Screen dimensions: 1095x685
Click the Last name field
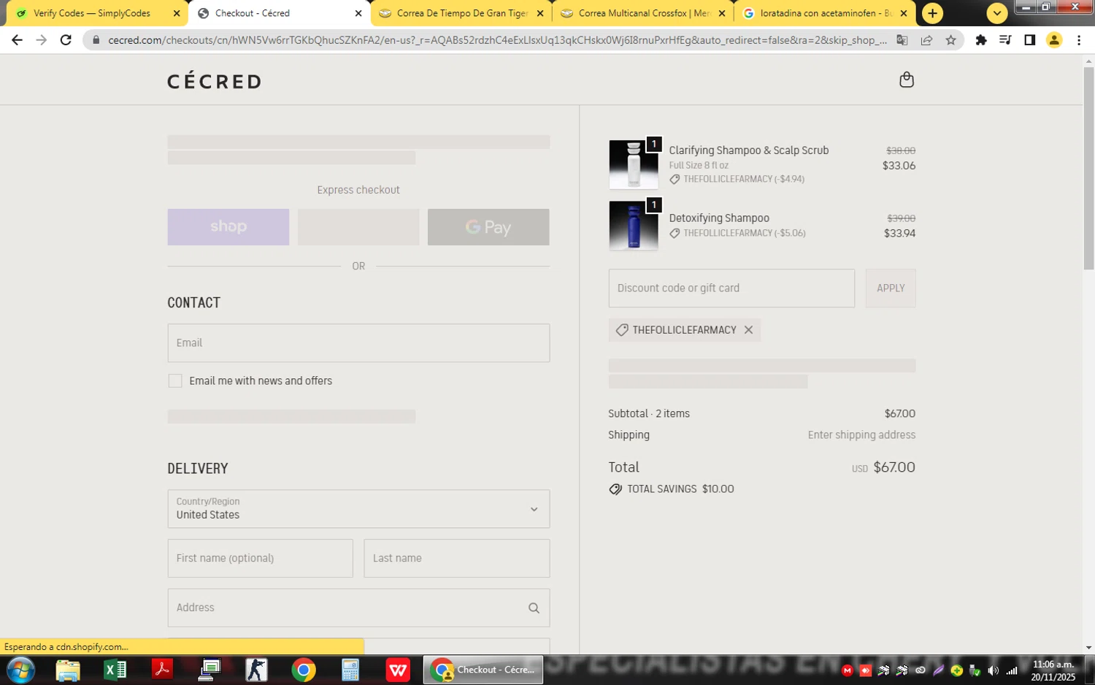click(457, 559)
